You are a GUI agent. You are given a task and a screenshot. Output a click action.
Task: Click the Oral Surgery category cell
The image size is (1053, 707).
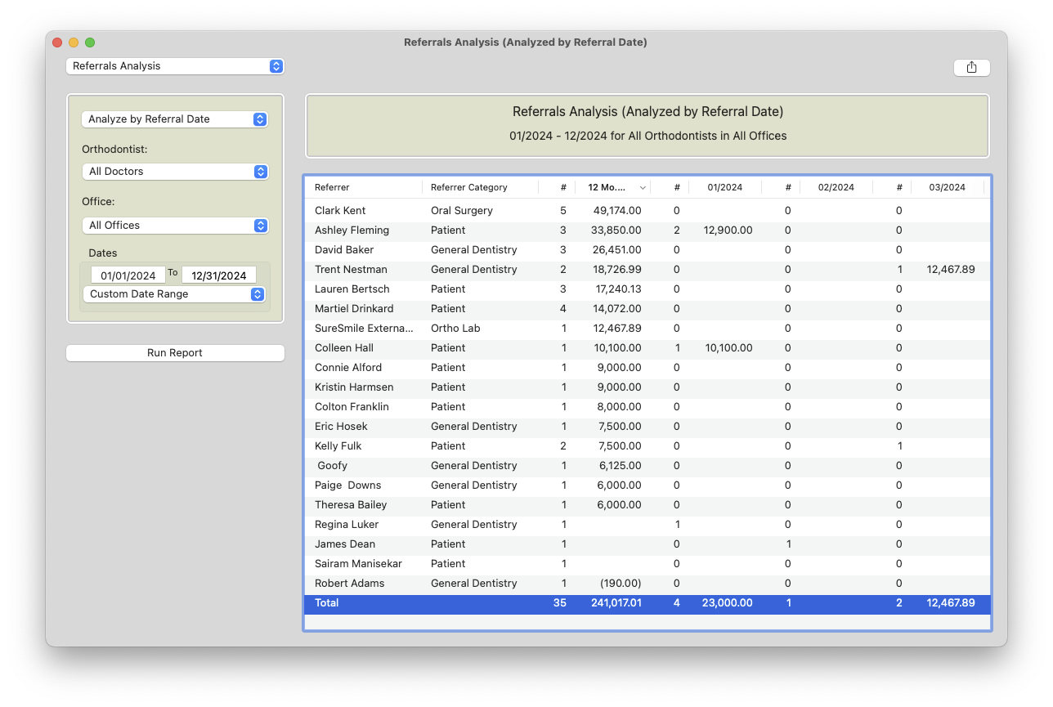point(462,211)
